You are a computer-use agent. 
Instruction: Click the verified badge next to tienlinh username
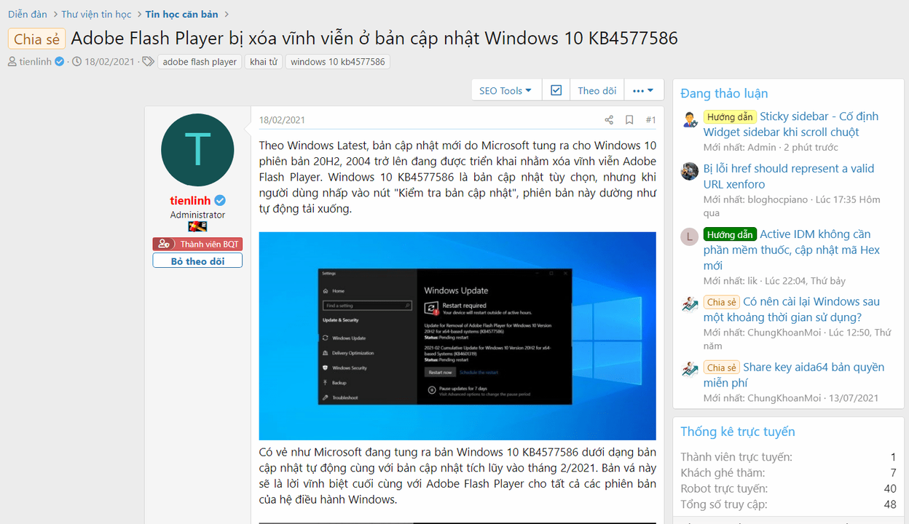[60, 62]
